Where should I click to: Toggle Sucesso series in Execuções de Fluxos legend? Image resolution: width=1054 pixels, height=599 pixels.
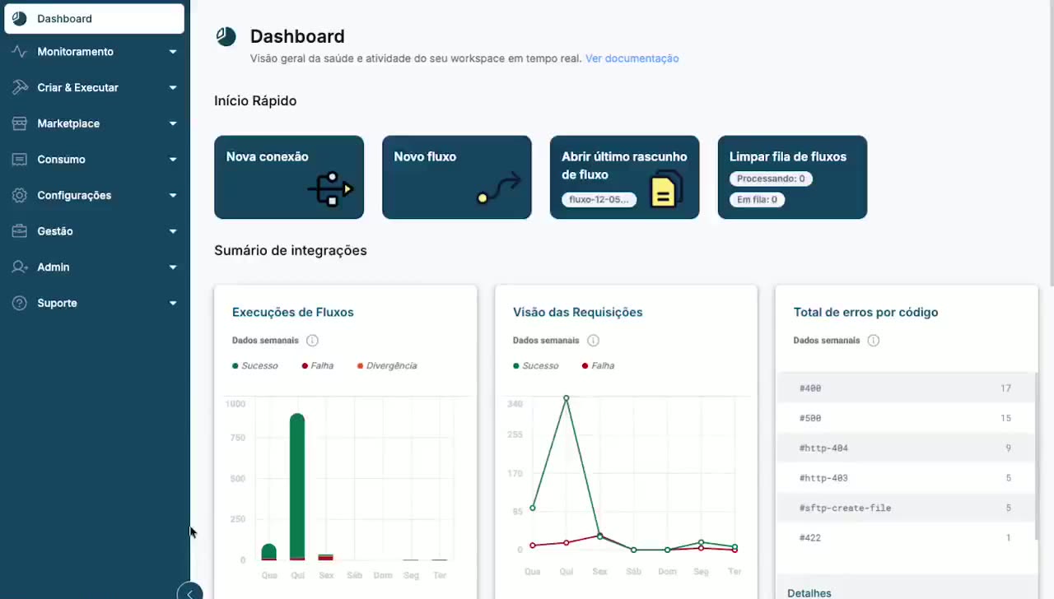click(255, 365)
